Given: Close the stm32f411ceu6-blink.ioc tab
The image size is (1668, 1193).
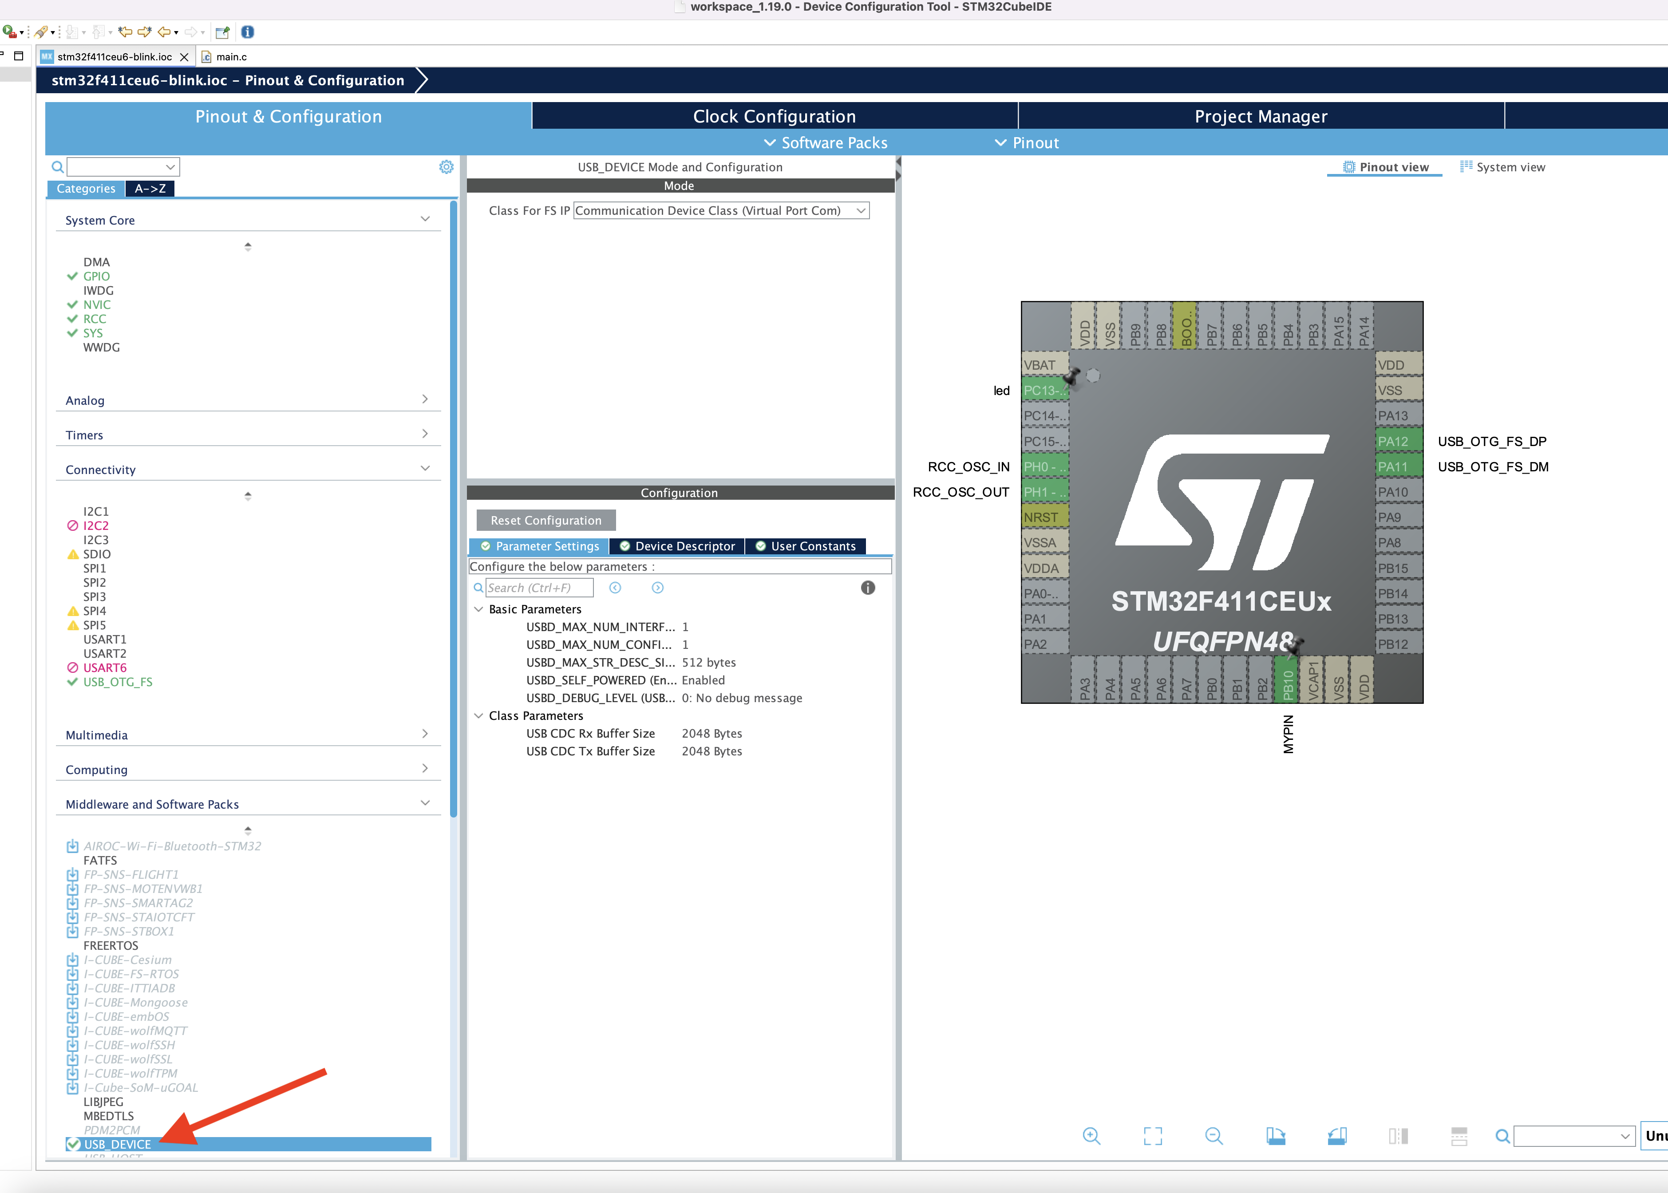Looking at the screenshot, I should pos(184,56).
